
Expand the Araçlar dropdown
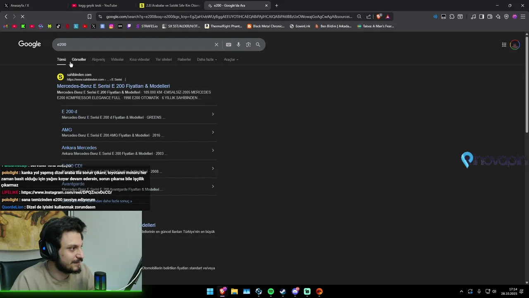click(231, 60)
